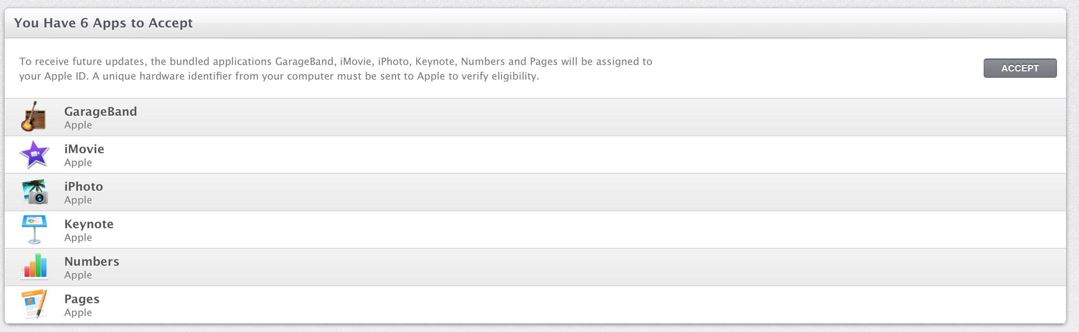Click the Keynote podium icon
1079x332 pixels.
pyautogui.click(x=34, y=230)
